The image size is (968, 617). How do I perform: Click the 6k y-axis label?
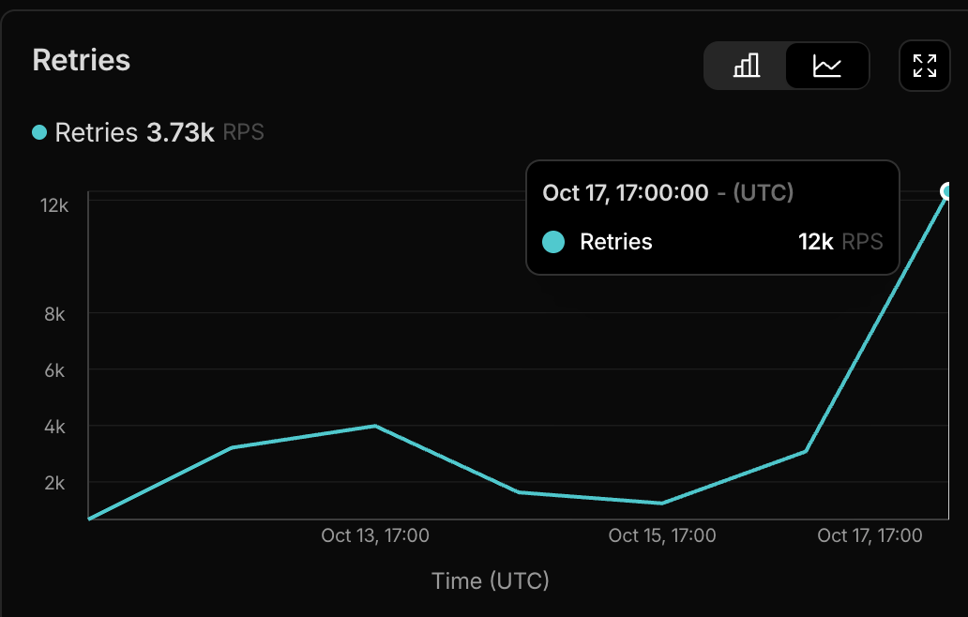click(54, 370)
